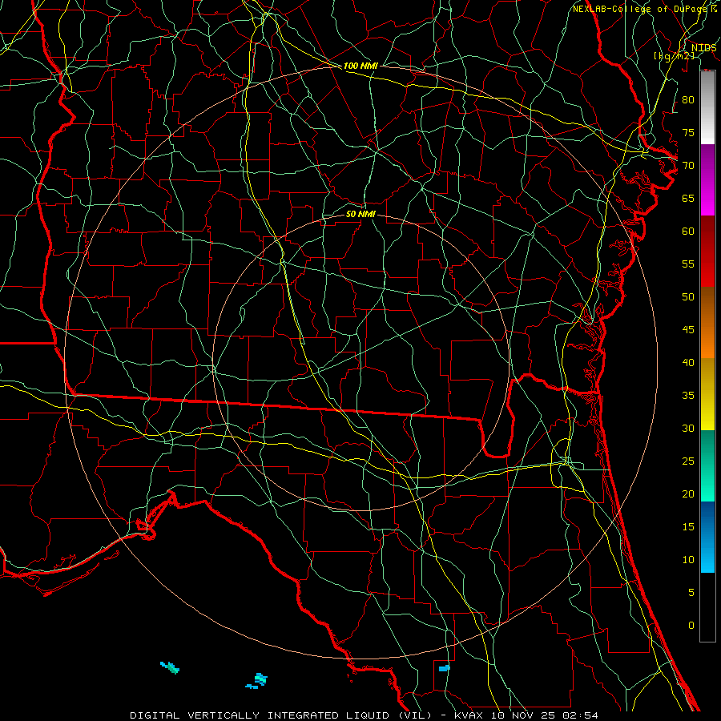Click the 10 NOV 25 date stamp
The height and width of the screenshot is (721, 721).
click(x=524, y=715)
